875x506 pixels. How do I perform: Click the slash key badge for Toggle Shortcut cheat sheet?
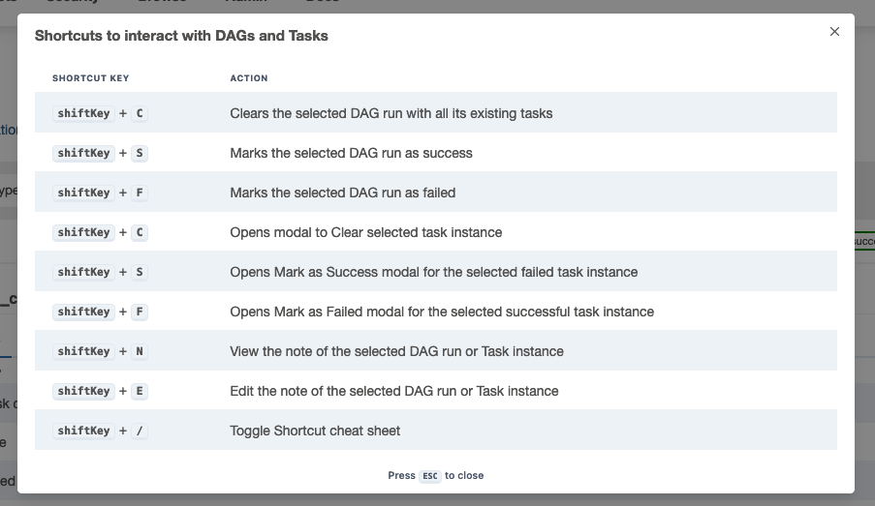(x=140, y=431)
